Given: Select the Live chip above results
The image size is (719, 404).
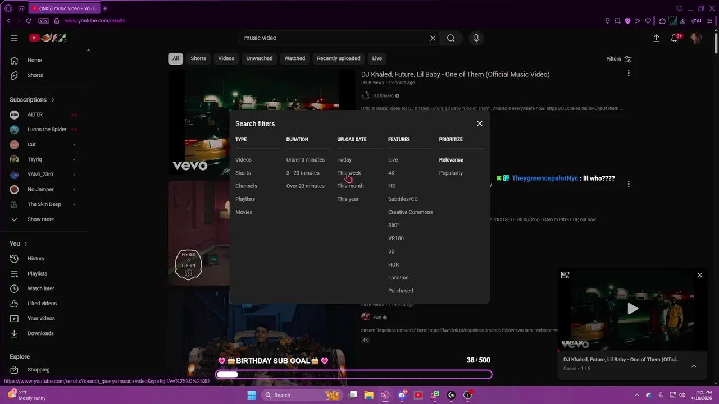Looking at the screenshot, I should (377, 58).
